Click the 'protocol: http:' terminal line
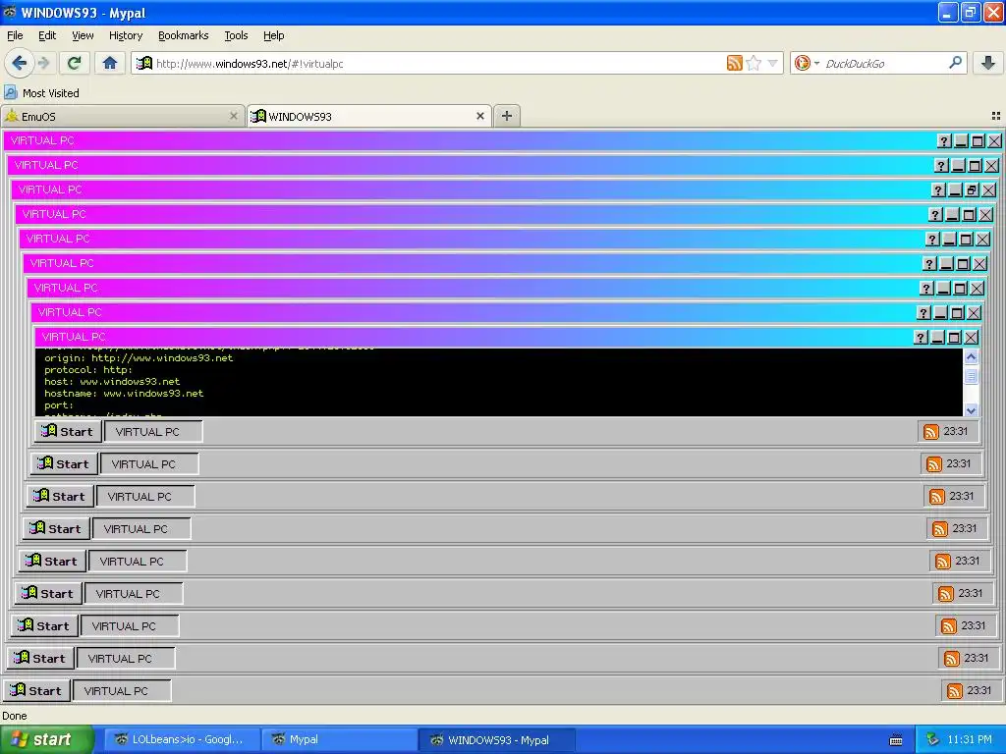Screen dimensions: 1006x754 click(x=88, y=369)
